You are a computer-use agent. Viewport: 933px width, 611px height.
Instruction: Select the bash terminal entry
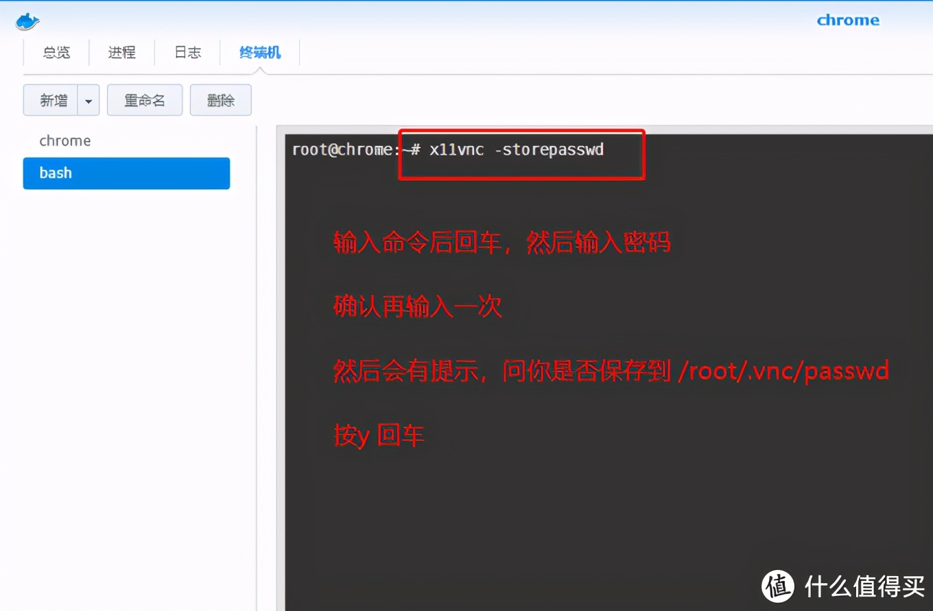[126, 173]
